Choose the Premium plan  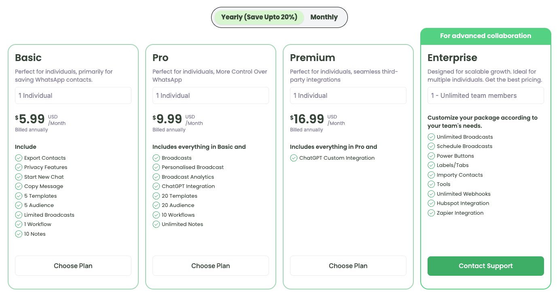click(348, 266)
